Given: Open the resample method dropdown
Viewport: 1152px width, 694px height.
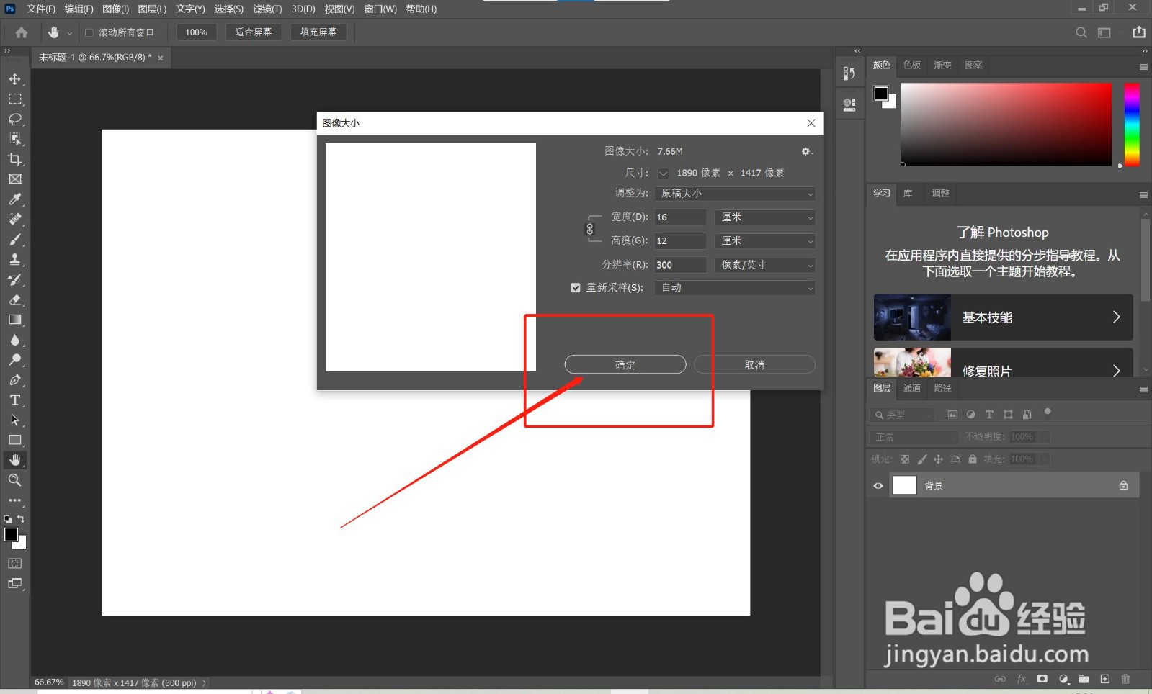Looking at the screenshot, I should [x=735, y=288].
